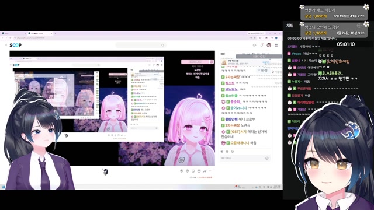Open a new browser tab with plus button
The image size is (374, 210).
[x=56, y=33]
